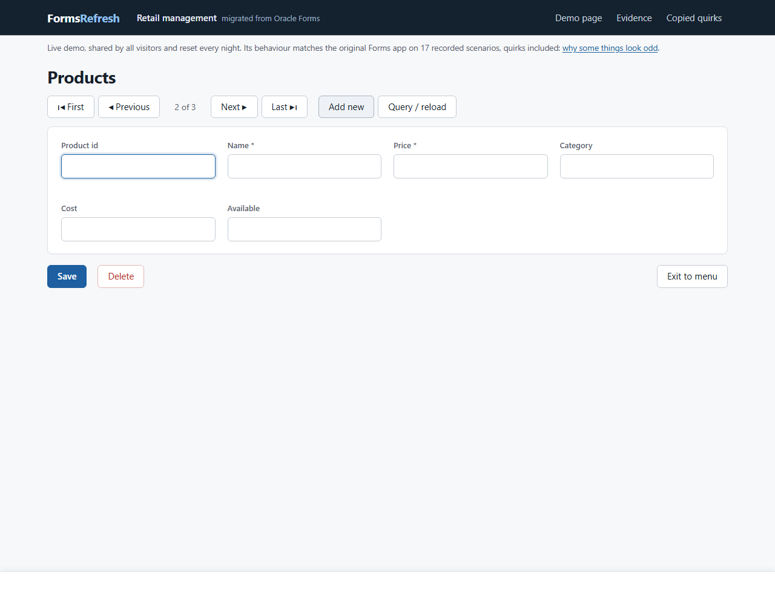Click the '2 of 3' record counter
The image size is (775, 605).
185,107
